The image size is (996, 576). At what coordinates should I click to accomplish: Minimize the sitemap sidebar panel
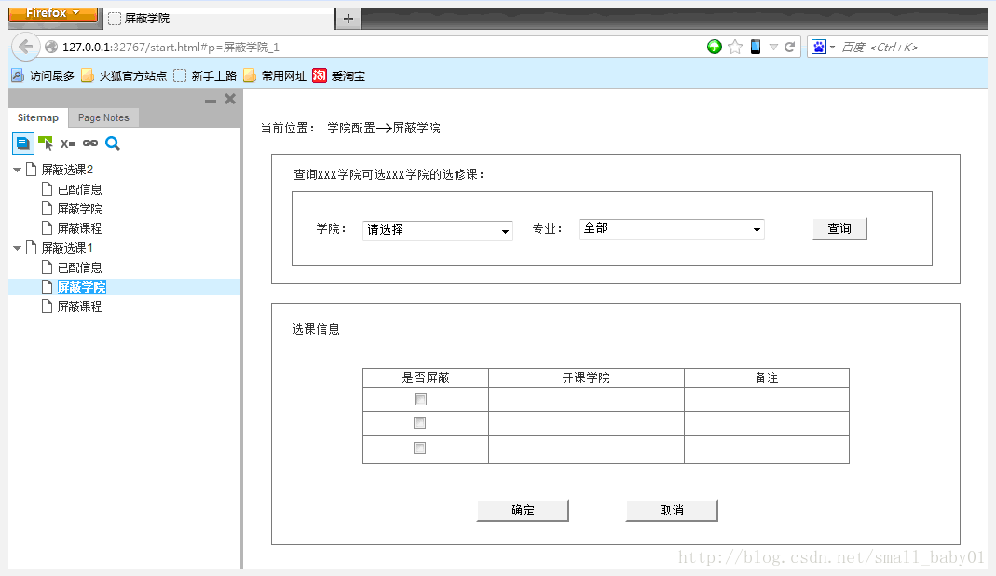click(211, 101)
